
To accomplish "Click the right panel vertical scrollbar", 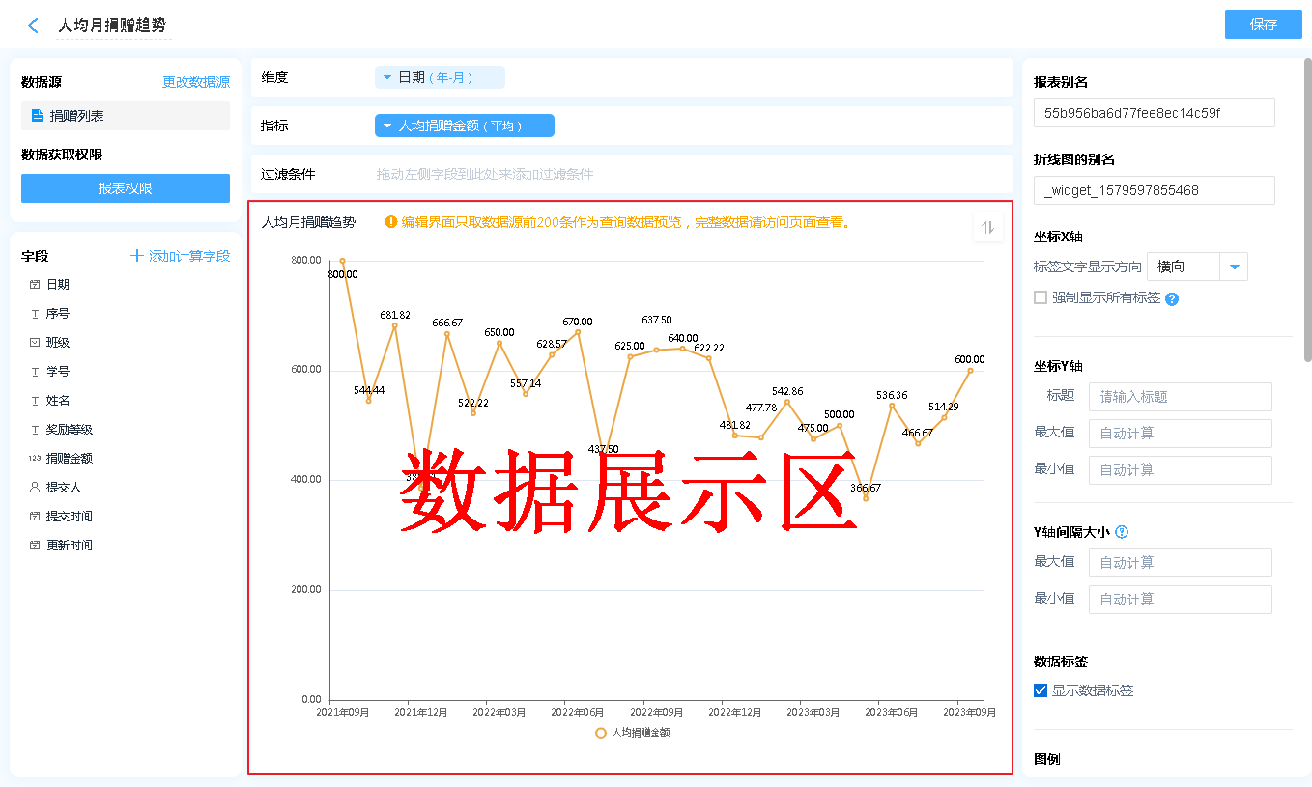I will click(x=1307, y=212).
